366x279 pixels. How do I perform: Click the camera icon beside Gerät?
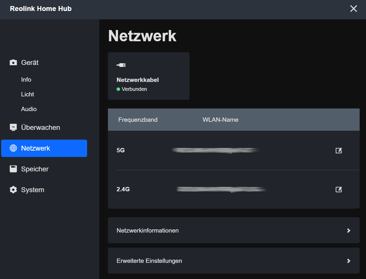[13, 63]
